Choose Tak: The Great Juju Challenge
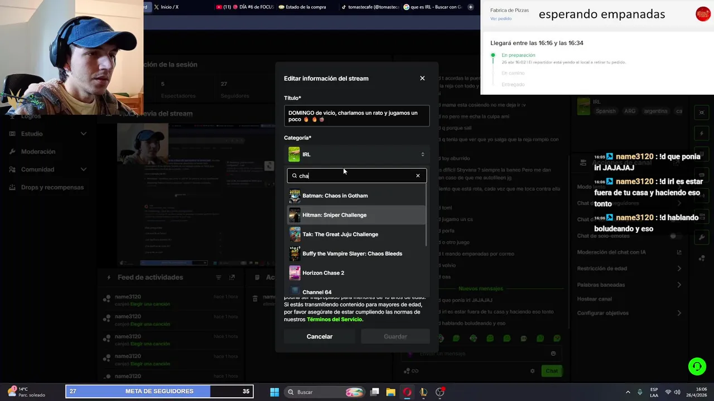 (x=356, y=234)
